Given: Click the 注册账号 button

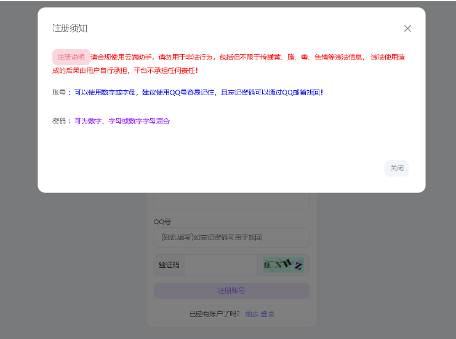Looking at the screenshot, I should (x=231, y=290).
